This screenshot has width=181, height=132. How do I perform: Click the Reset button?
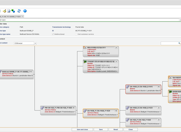point(116,129)
